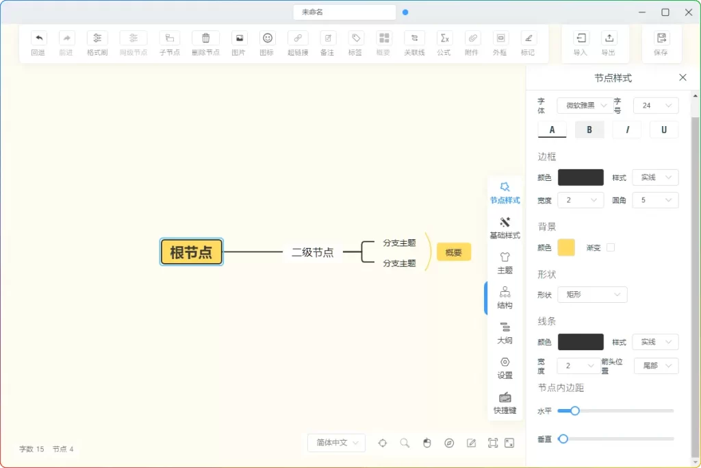Viewport: 701px width, 468px height.
Task: Open the 快捷键 shortcuts sidebar tab
Action: click(x=505, y=404)
